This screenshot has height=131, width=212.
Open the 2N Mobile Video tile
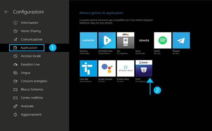click(107, 40)
